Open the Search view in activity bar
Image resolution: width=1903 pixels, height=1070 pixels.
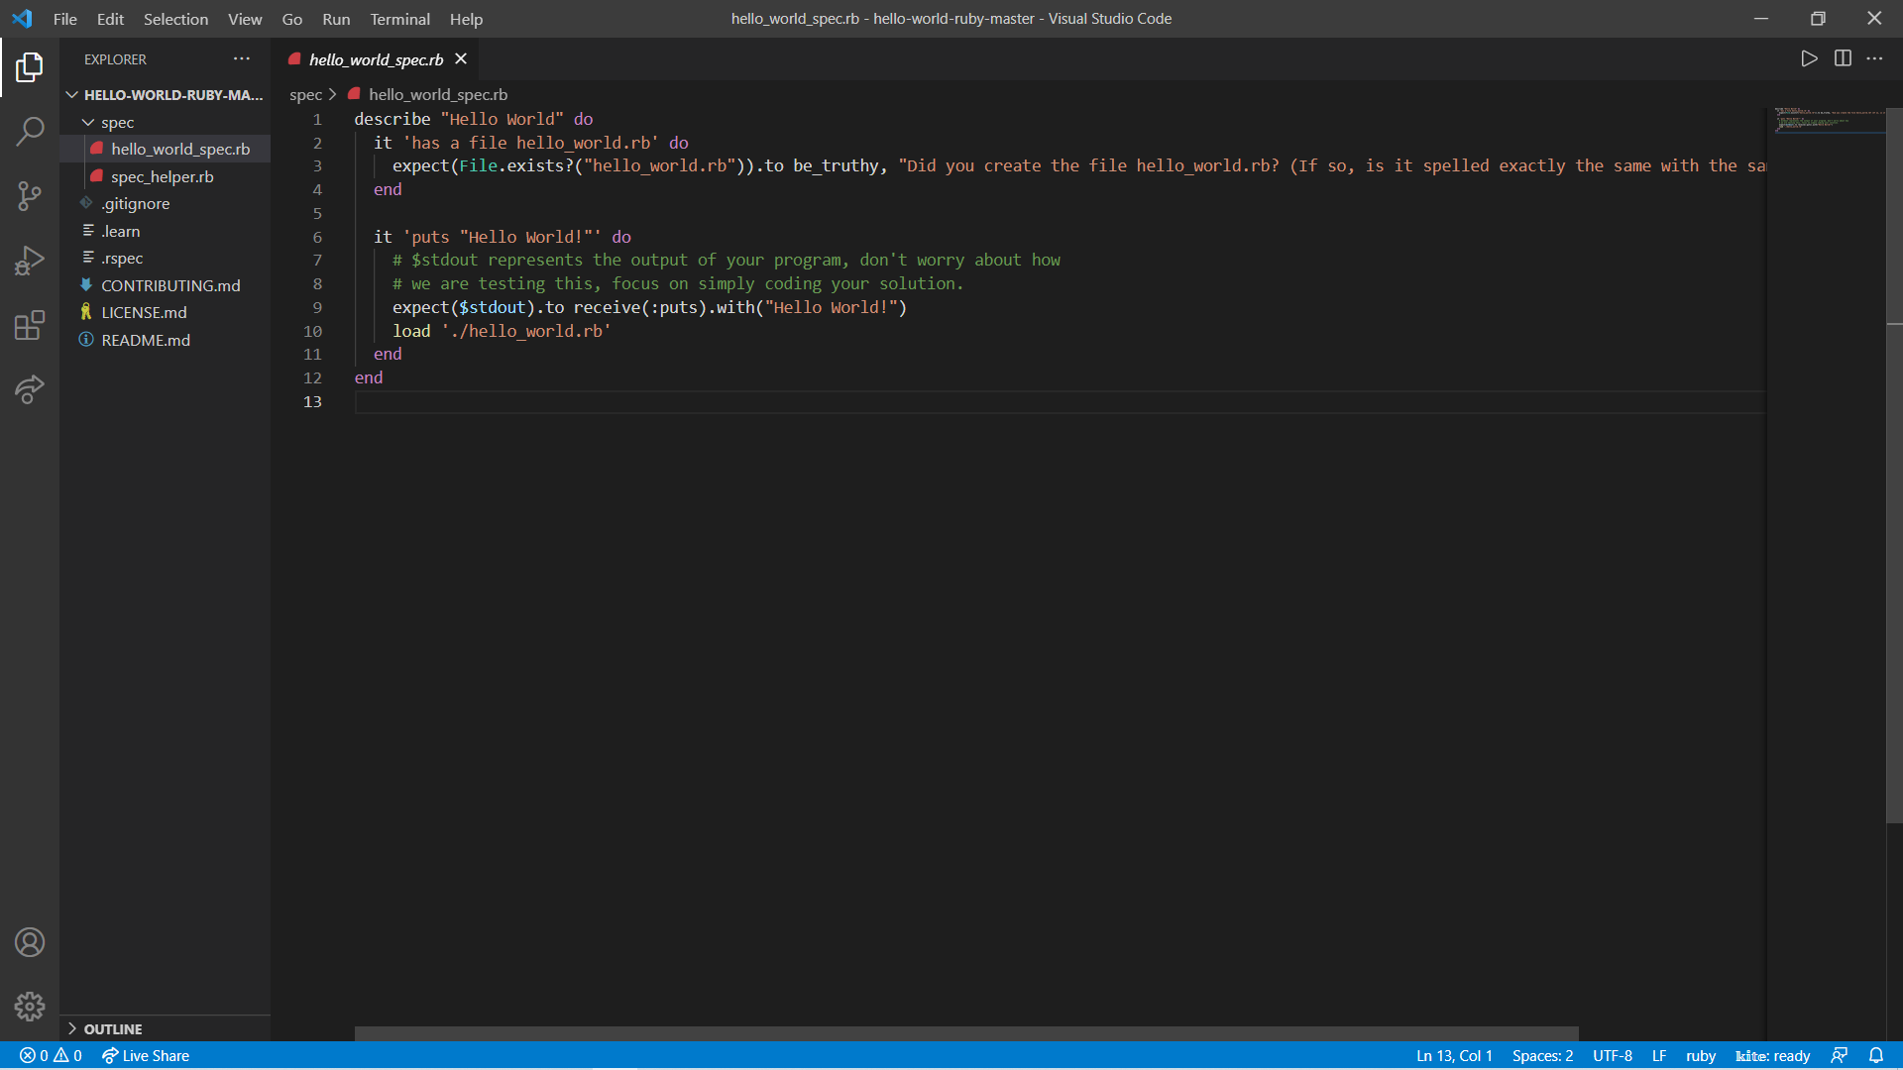tap(30, 131)
